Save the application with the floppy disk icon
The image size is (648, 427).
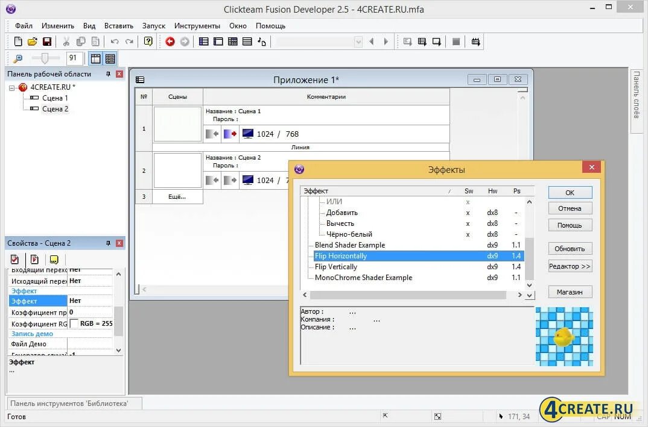pos(47,42)
